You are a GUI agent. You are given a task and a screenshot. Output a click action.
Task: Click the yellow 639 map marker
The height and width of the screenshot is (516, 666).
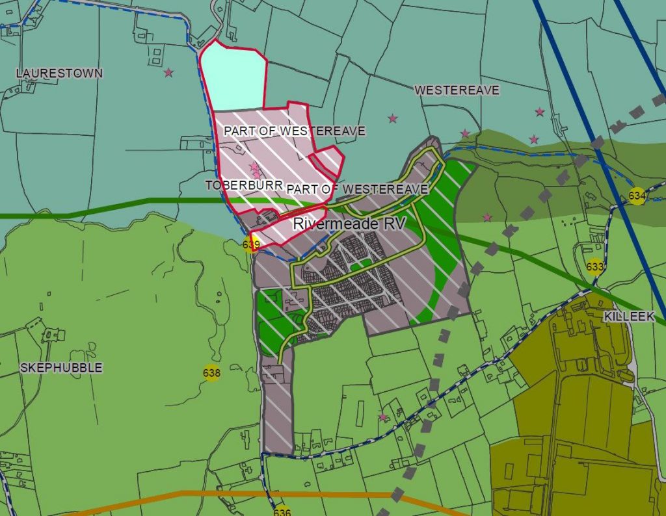click(x=251, y=245)
